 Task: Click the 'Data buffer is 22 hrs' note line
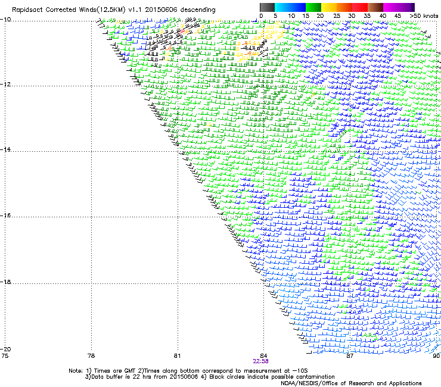pos(210,377)
